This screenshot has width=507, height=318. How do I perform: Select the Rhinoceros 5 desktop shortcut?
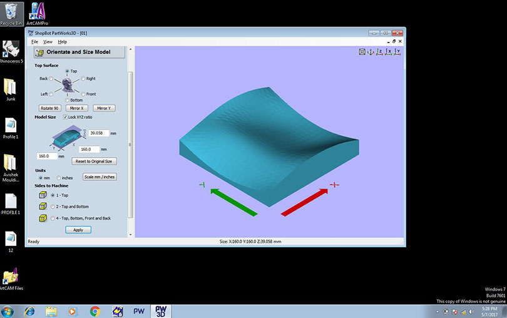coord(11,52)
